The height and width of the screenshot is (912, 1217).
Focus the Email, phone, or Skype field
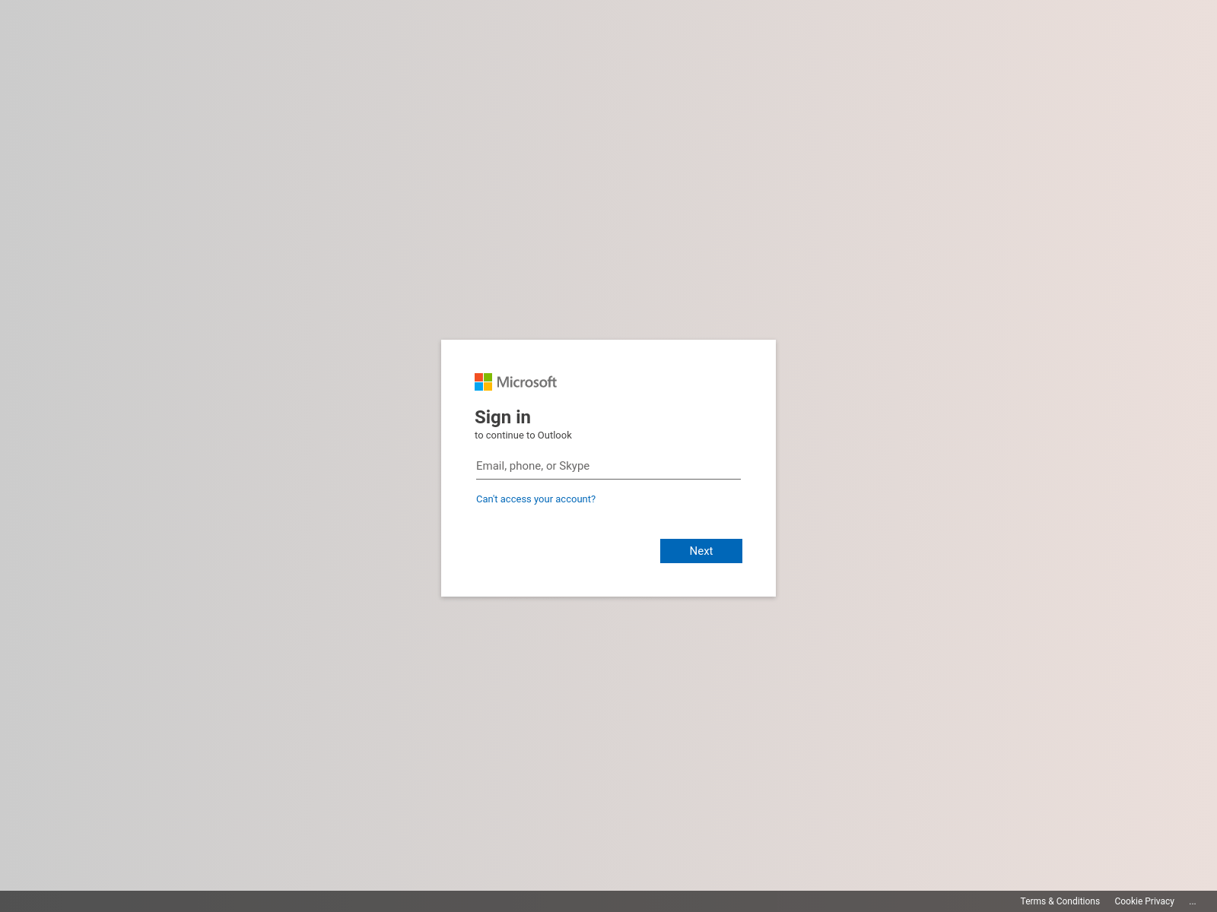click(608, 466)
